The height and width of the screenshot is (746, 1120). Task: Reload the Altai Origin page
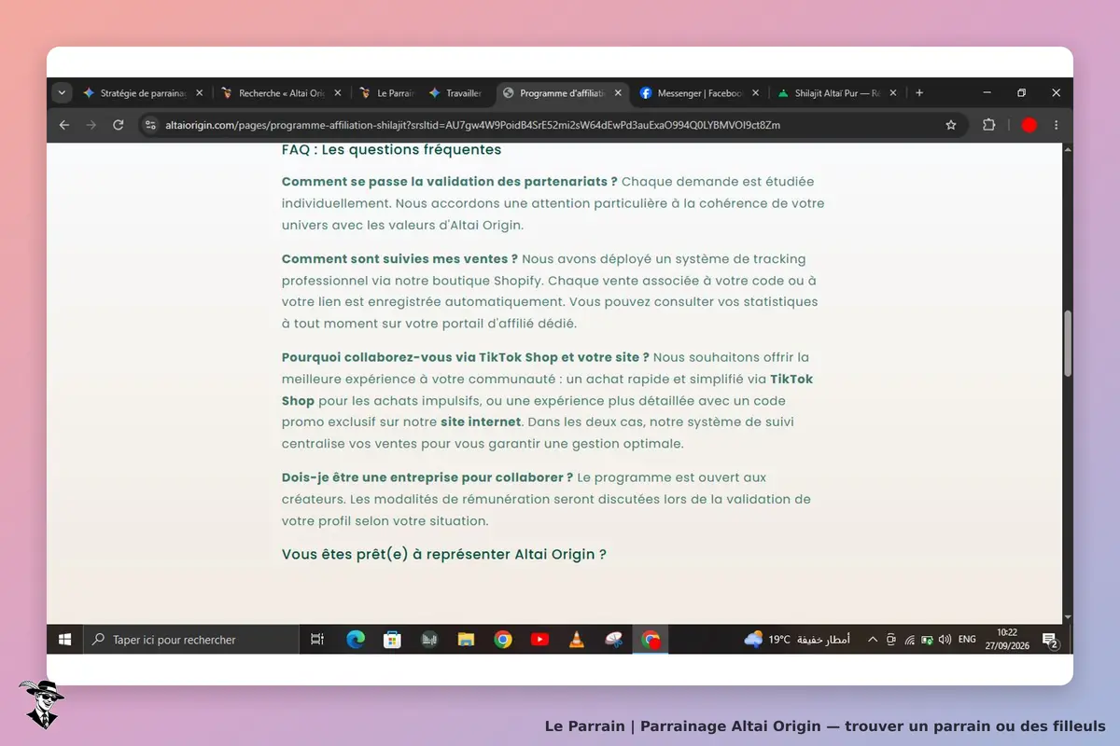[x=119, y=125]
